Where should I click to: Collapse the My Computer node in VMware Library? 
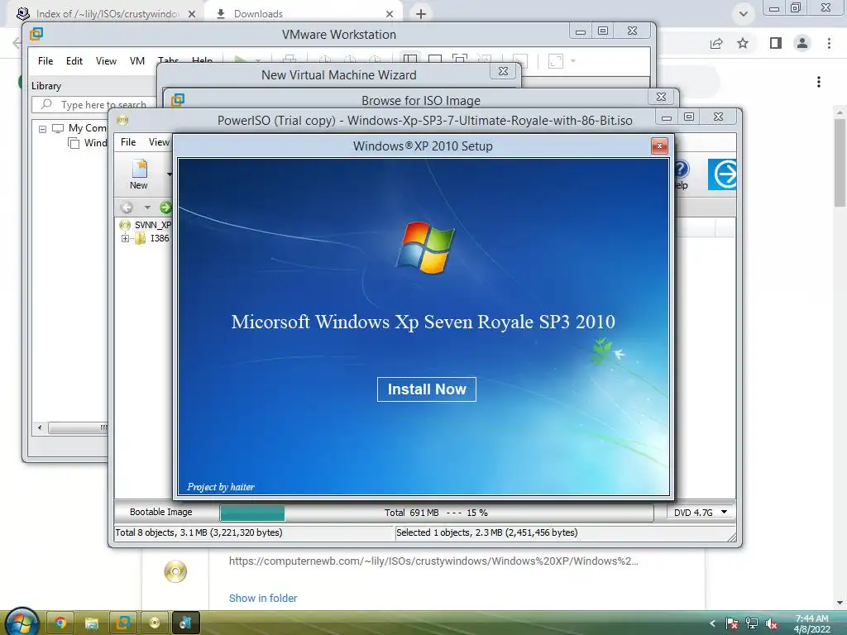pos(42,128)
